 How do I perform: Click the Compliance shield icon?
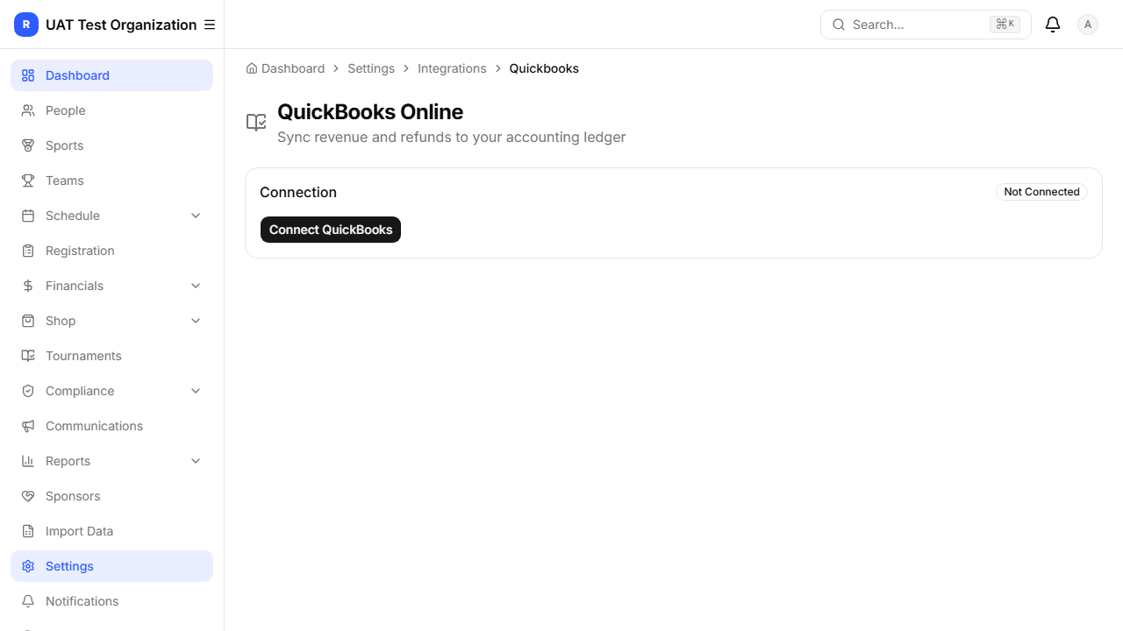(28, 391)
